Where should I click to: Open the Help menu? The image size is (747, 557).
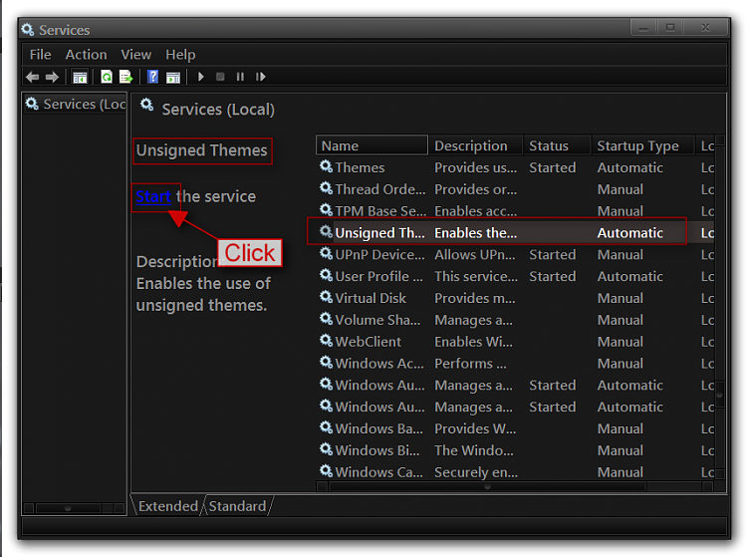(x=180, y=55)
